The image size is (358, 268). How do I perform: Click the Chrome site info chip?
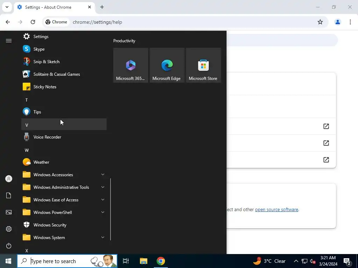click(56, 22)
